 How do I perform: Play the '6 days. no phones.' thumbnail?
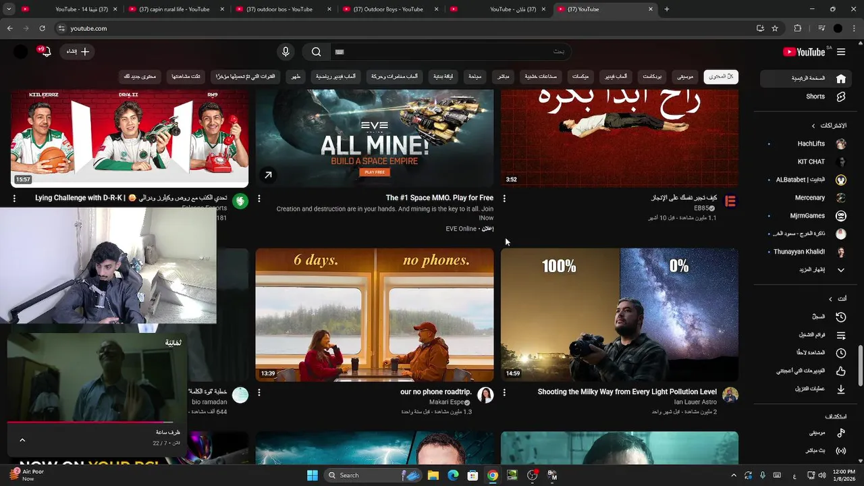click(x=375, y=315)
